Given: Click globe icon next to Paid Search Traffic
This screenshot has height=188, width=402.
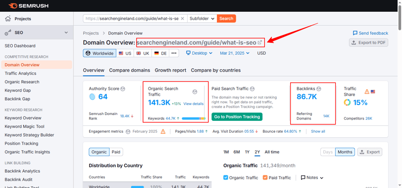Looking at the screenshot, I should tap(252, 89).
